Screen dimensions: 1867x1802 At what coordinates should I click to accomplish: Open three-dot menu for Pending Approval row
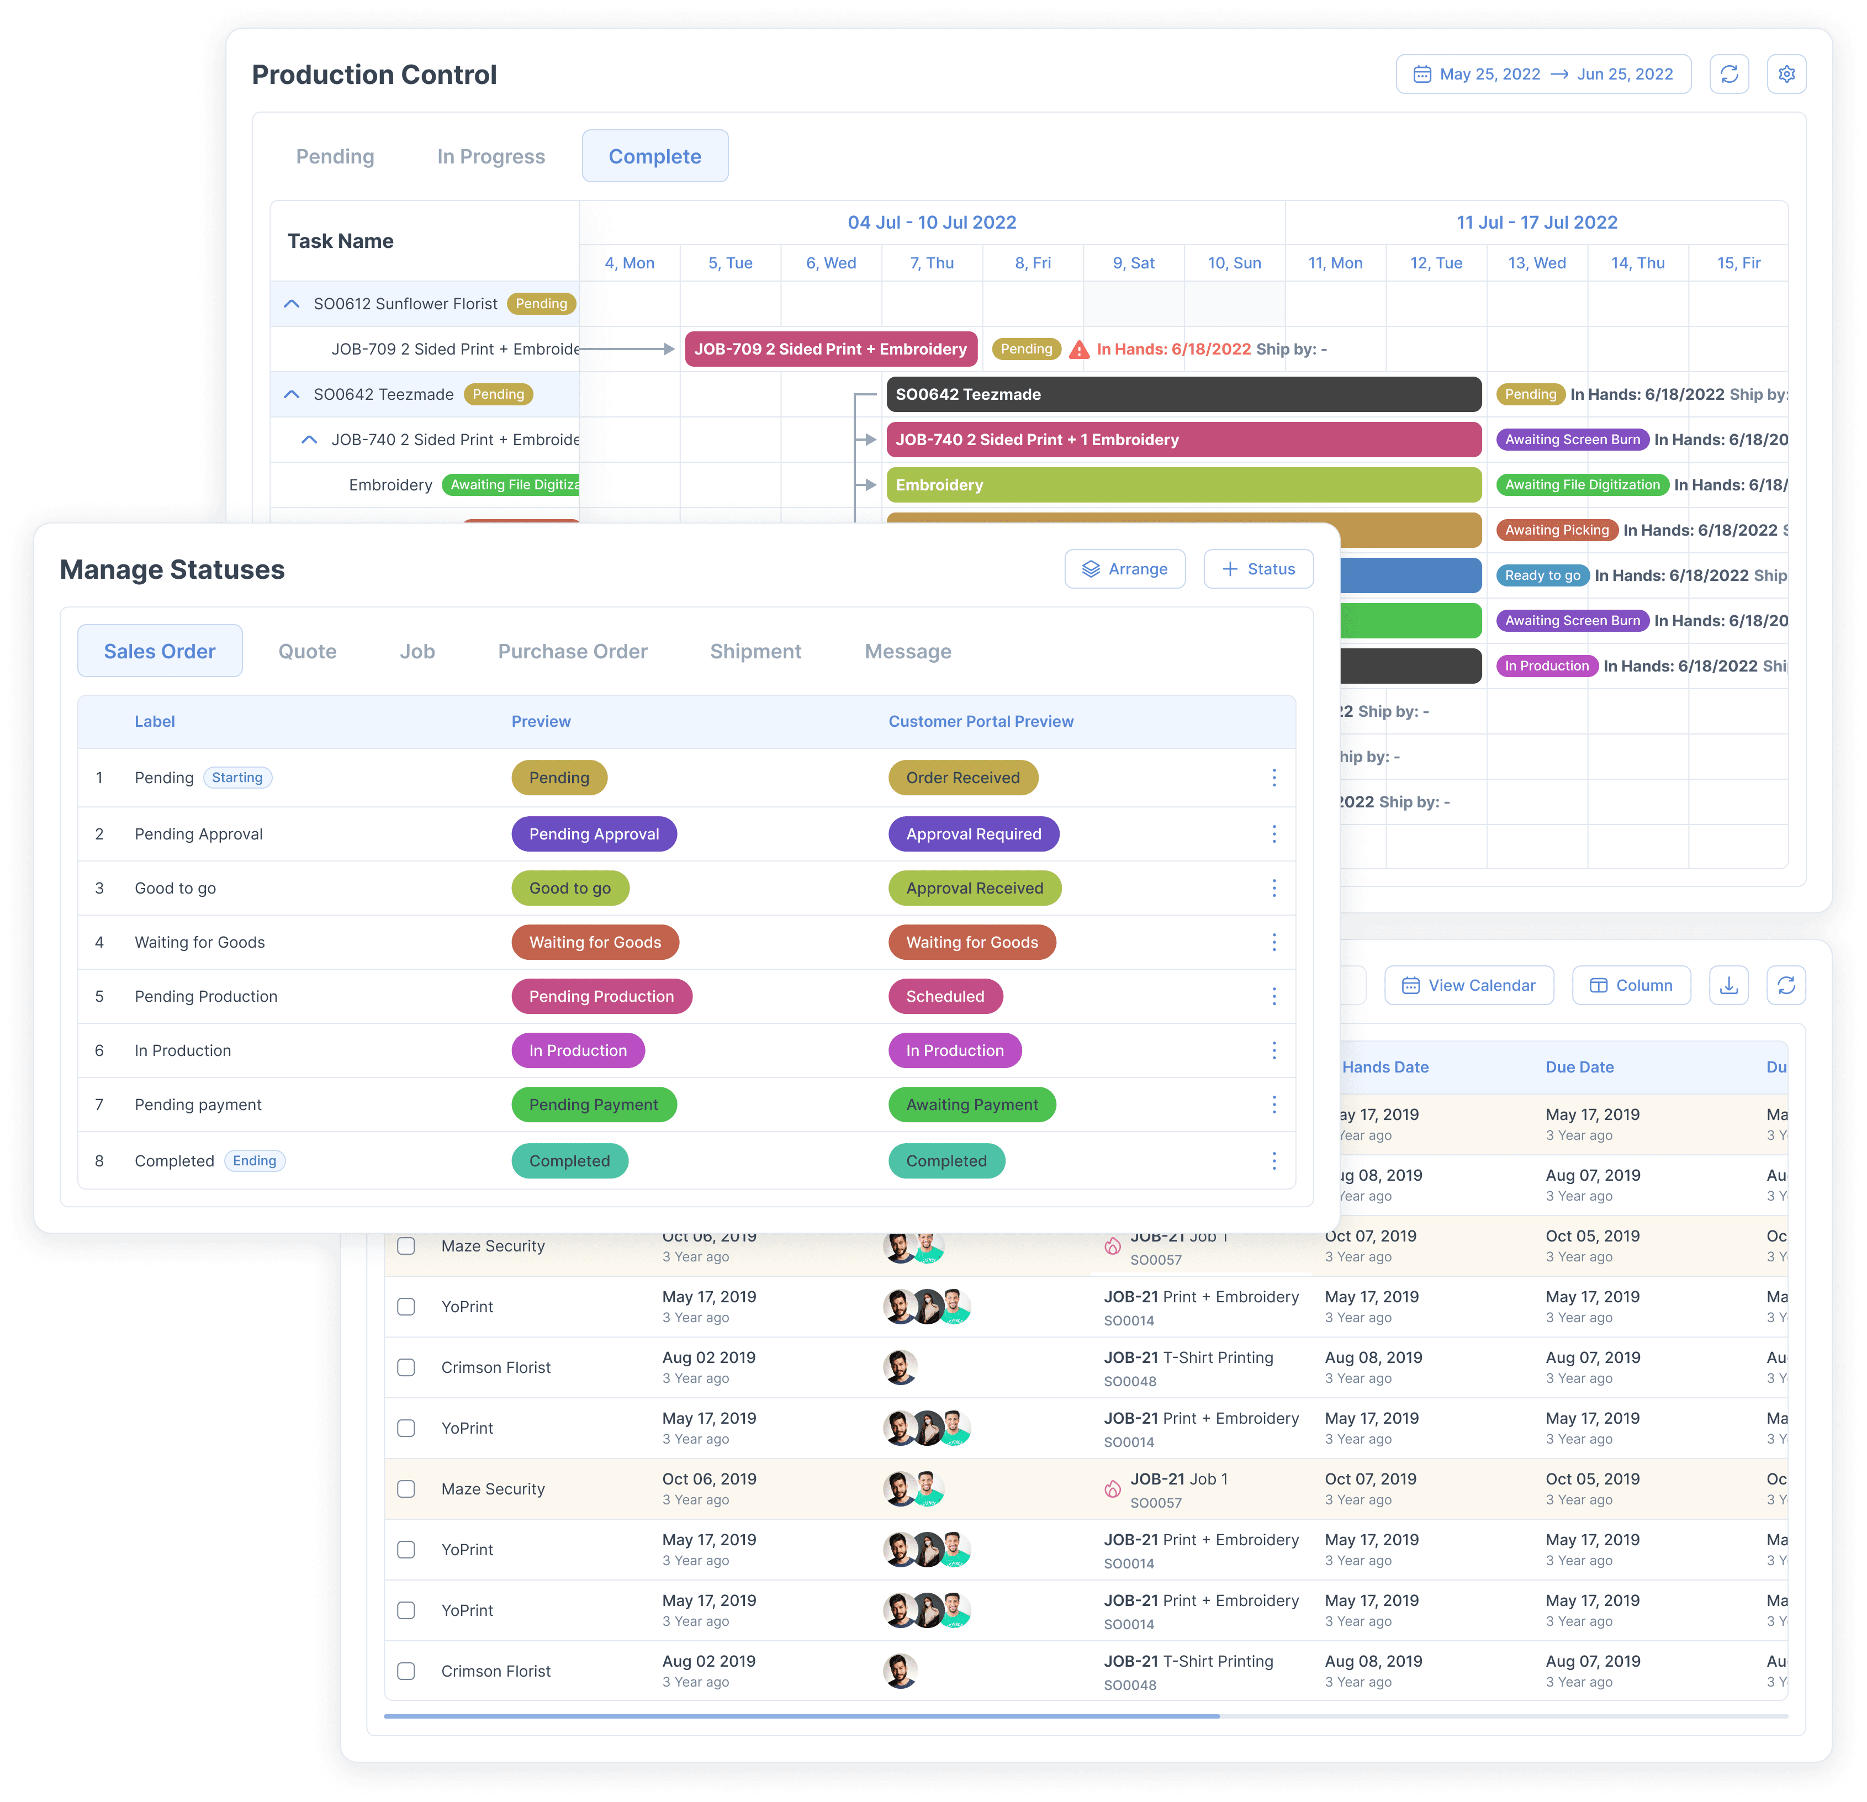pos(1273,834)
